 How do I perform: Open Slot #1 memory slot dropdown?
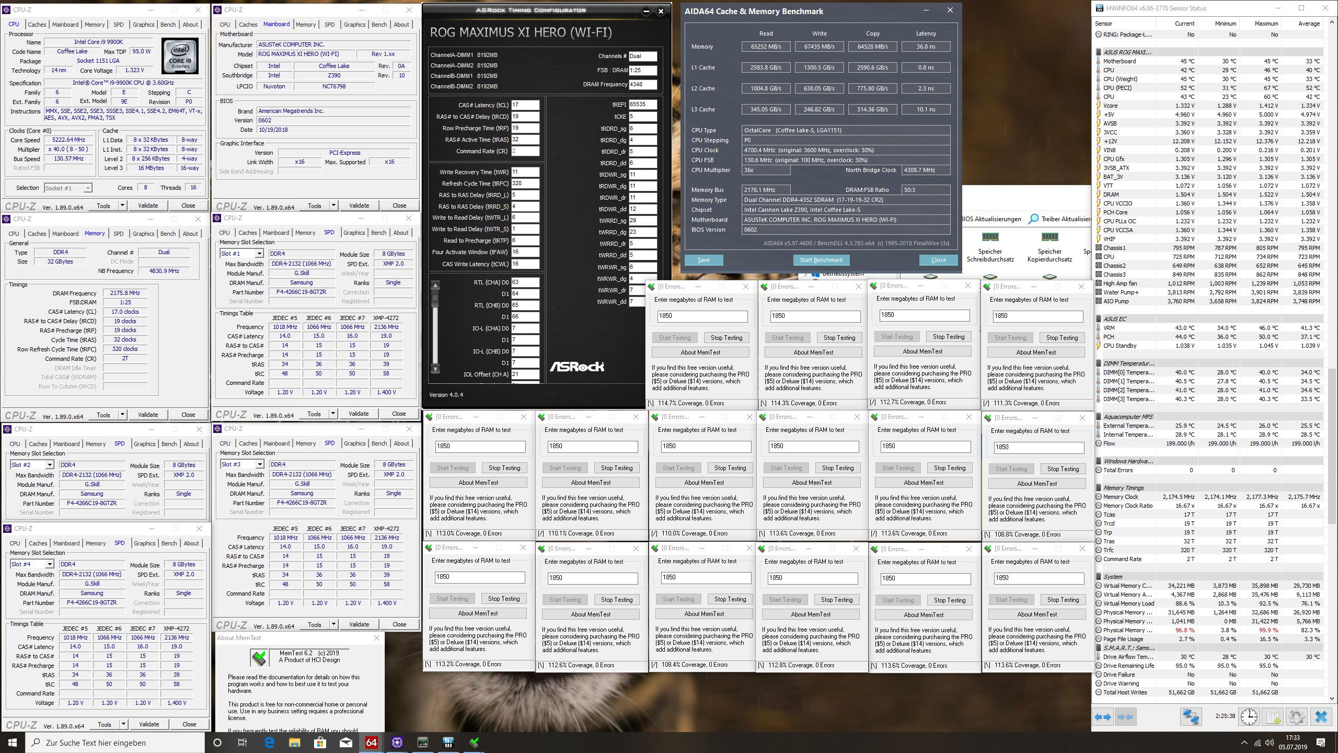[x=259, y=254]
